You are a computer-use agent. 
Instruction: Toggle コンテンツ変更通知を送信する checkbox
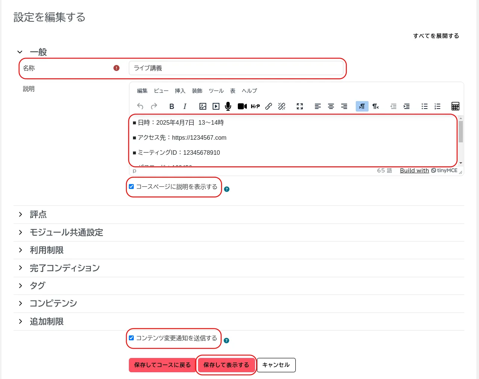[131, 338]
